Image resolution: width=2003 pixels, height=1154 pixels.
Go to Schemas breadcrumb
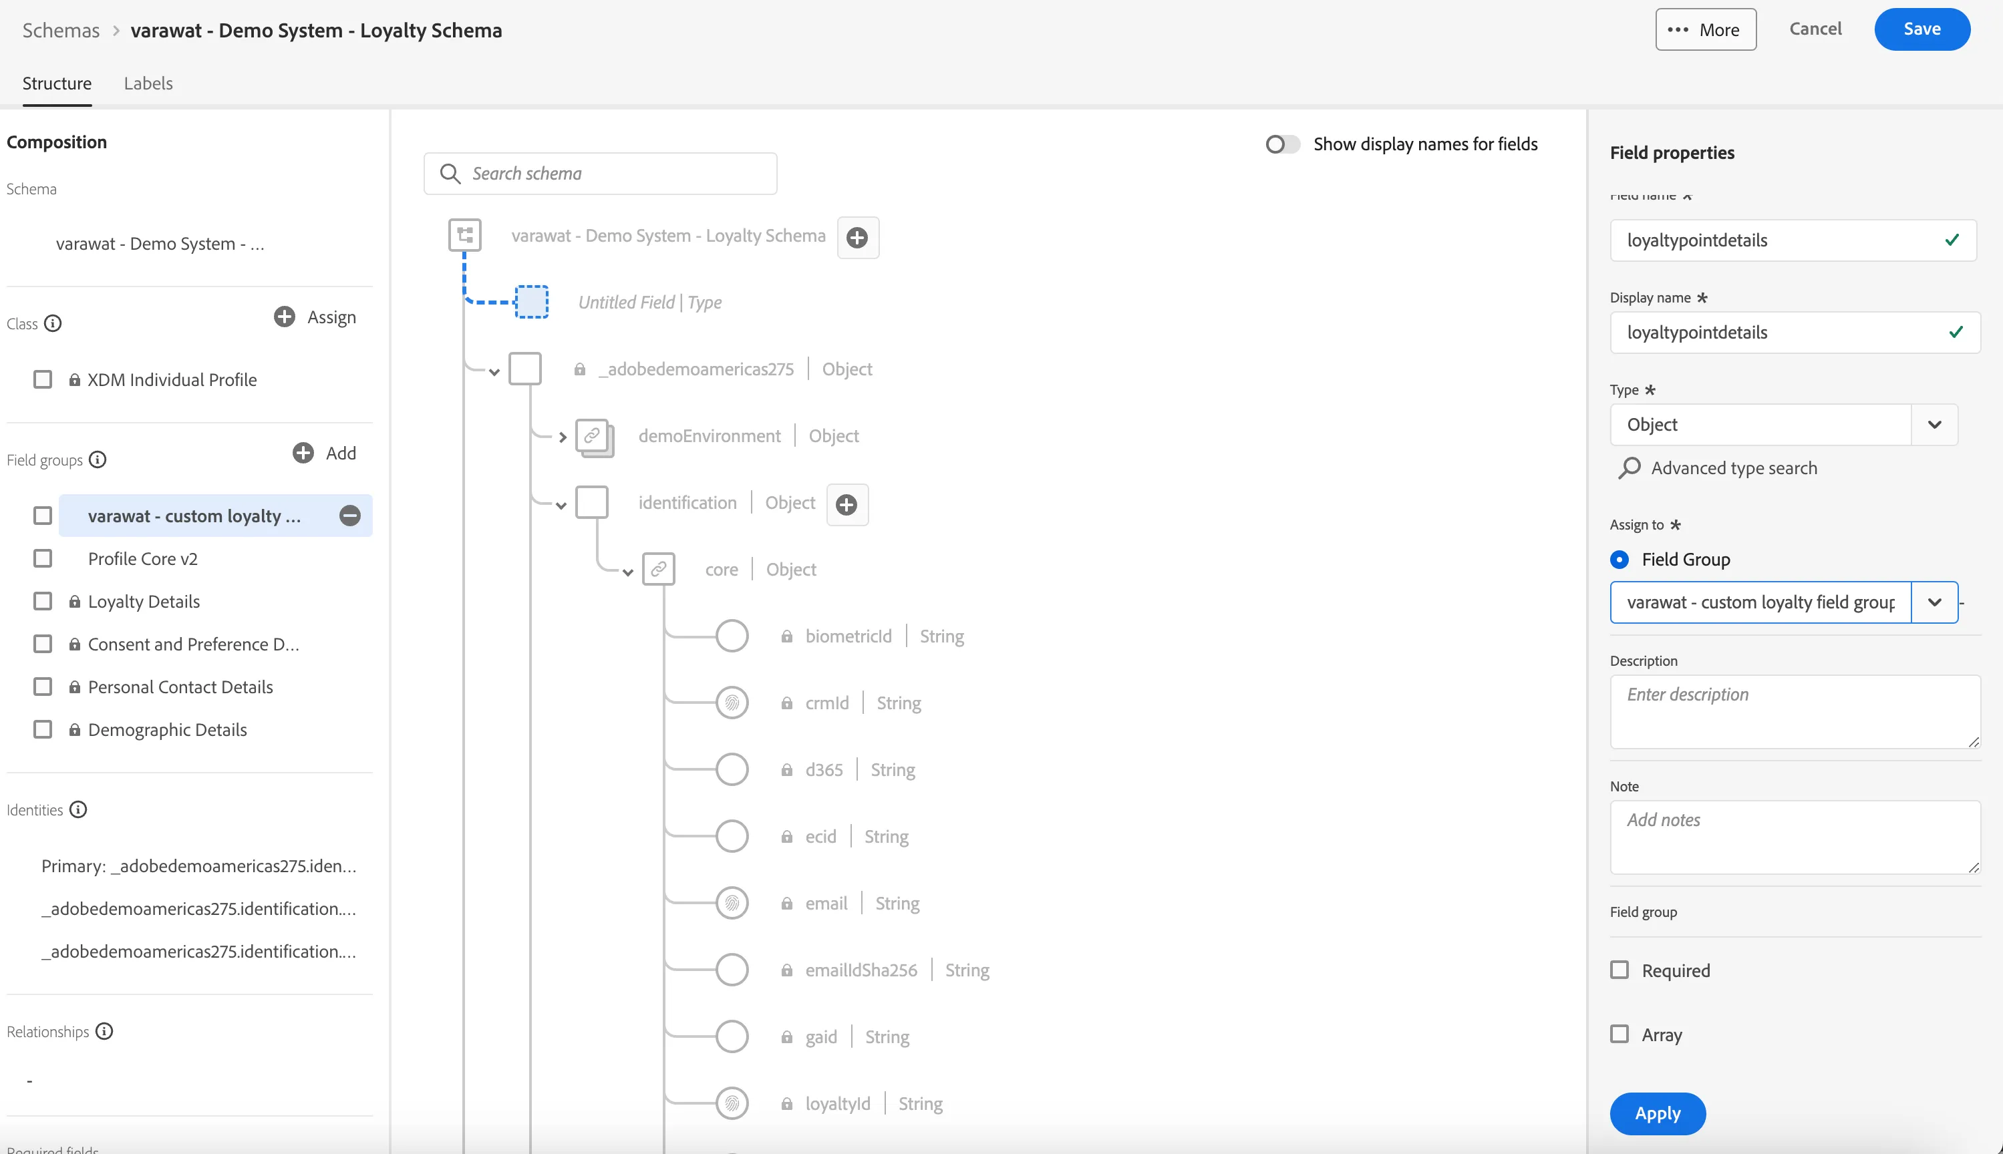tap(61, 30)
